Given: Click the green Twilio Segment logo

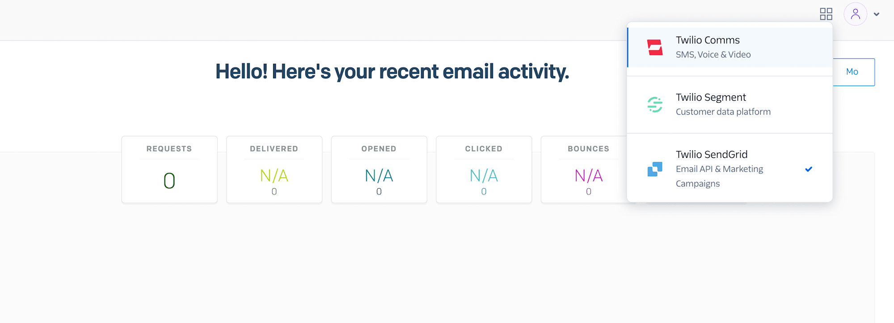Looking at the screenshot, I should tap(655, 104).
